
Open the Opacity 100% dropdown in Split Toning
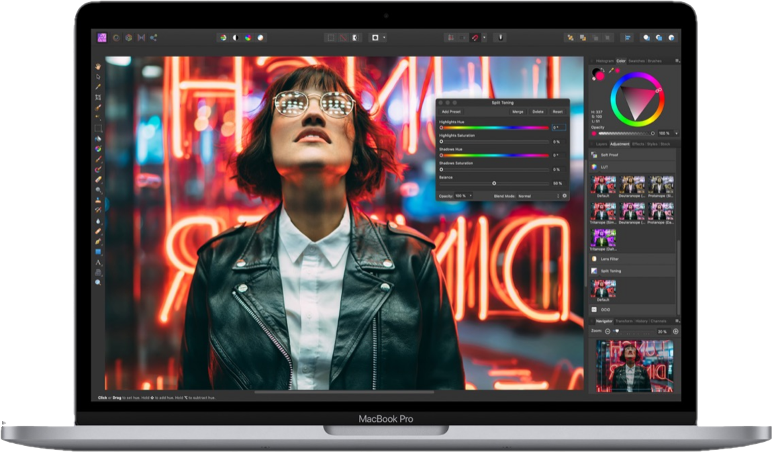click(x=463, y=195)
